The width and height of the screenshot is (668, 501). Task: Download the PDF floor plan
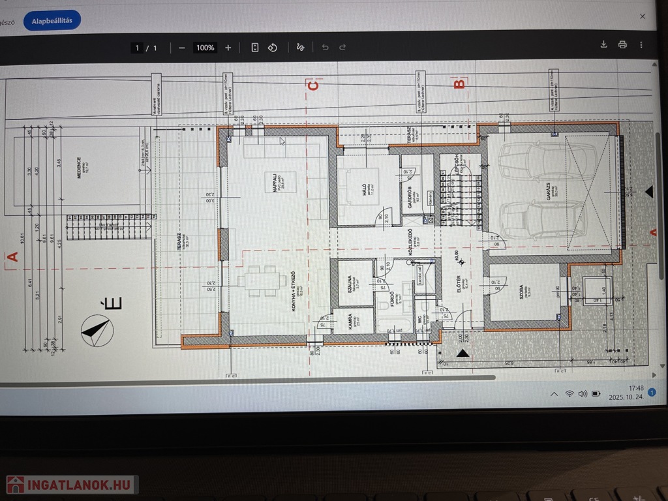tap(603, 44)
